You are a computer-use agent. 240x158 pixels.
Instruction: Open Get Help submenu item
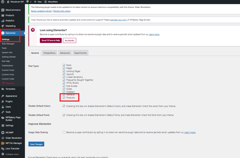(x=6, y=61)
